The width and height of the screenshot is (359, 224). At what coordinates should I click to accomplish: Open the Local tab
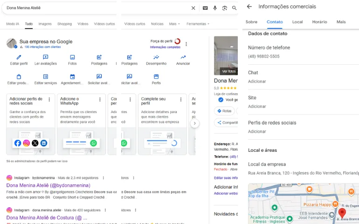point(297,22)
